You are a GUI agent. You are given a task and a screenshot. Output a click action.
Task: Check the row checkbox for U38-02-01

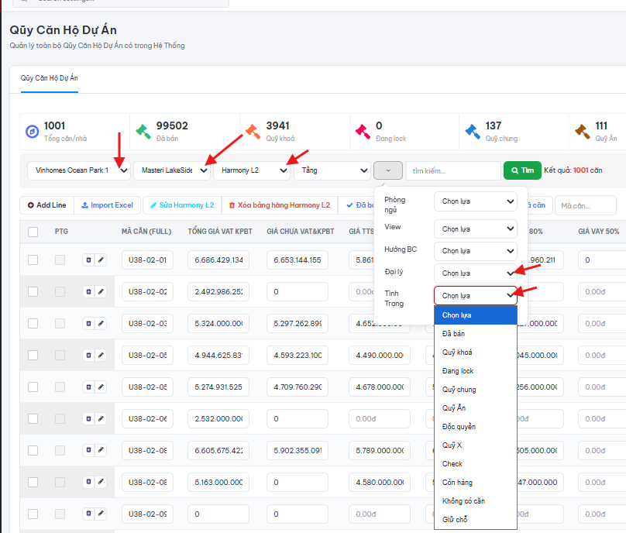[33, 260]
